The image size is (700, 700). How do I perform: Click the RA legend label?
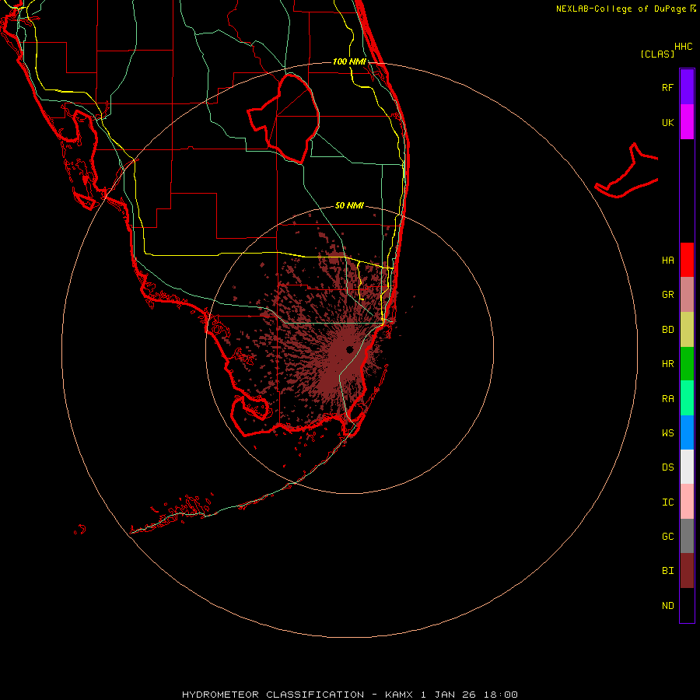(x=667, y=399)
